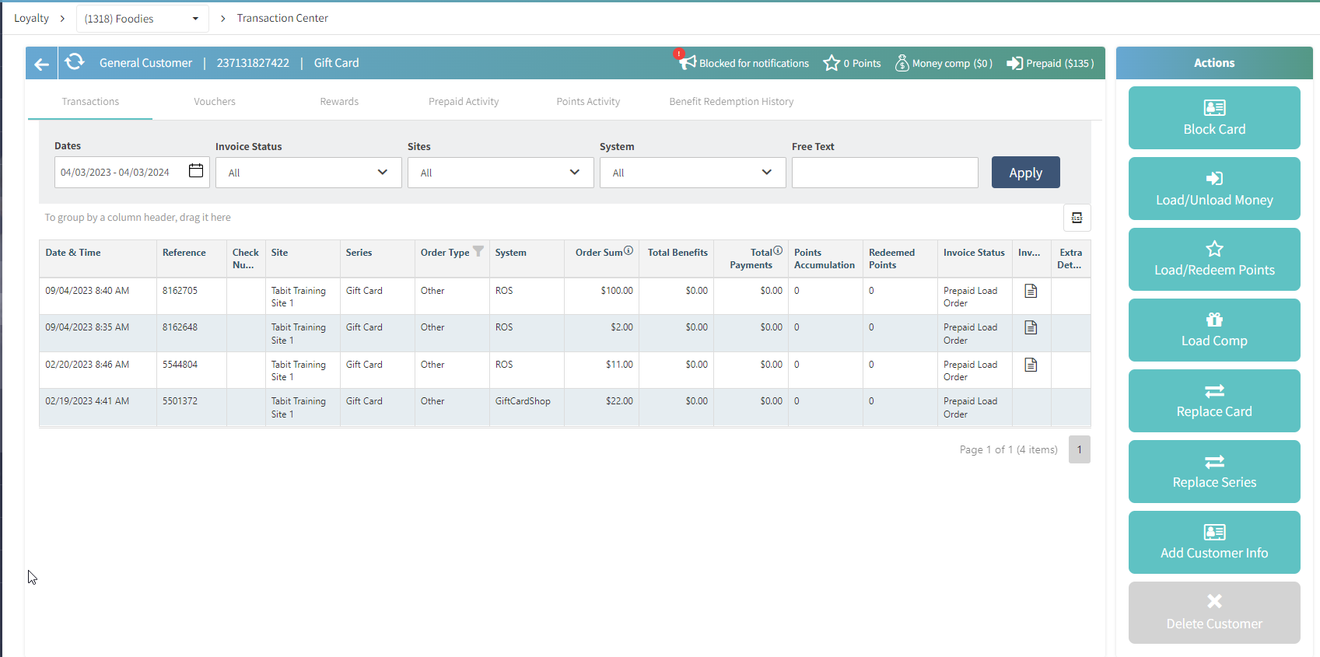1320x657 pixels.
Task: Click the Blocked for notifications megaphone icon
Action: (x=686, y=62)
